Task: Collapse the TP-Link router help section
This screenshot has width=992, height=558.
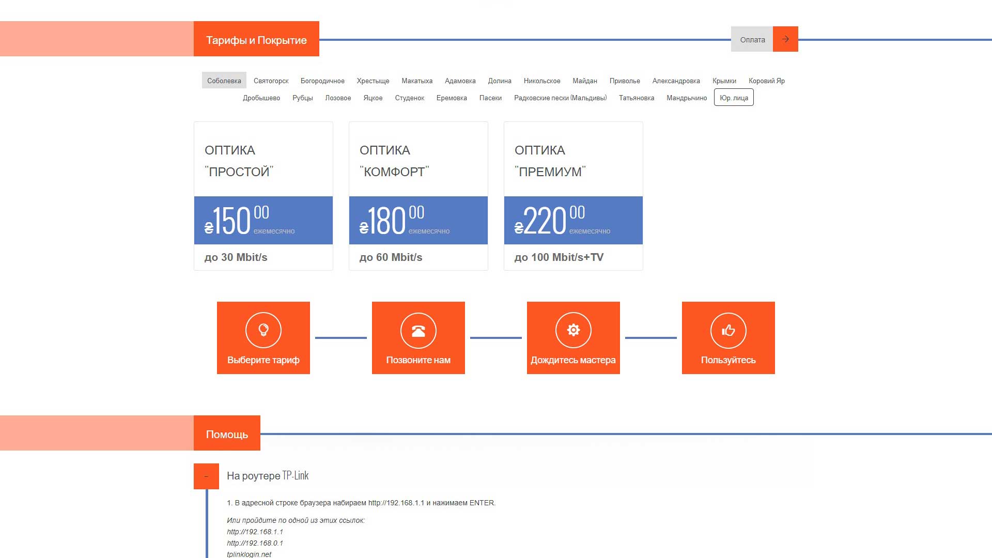Action: point(206,476)
